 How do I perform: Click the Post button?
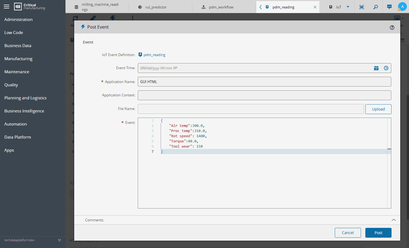pos(378,233)
